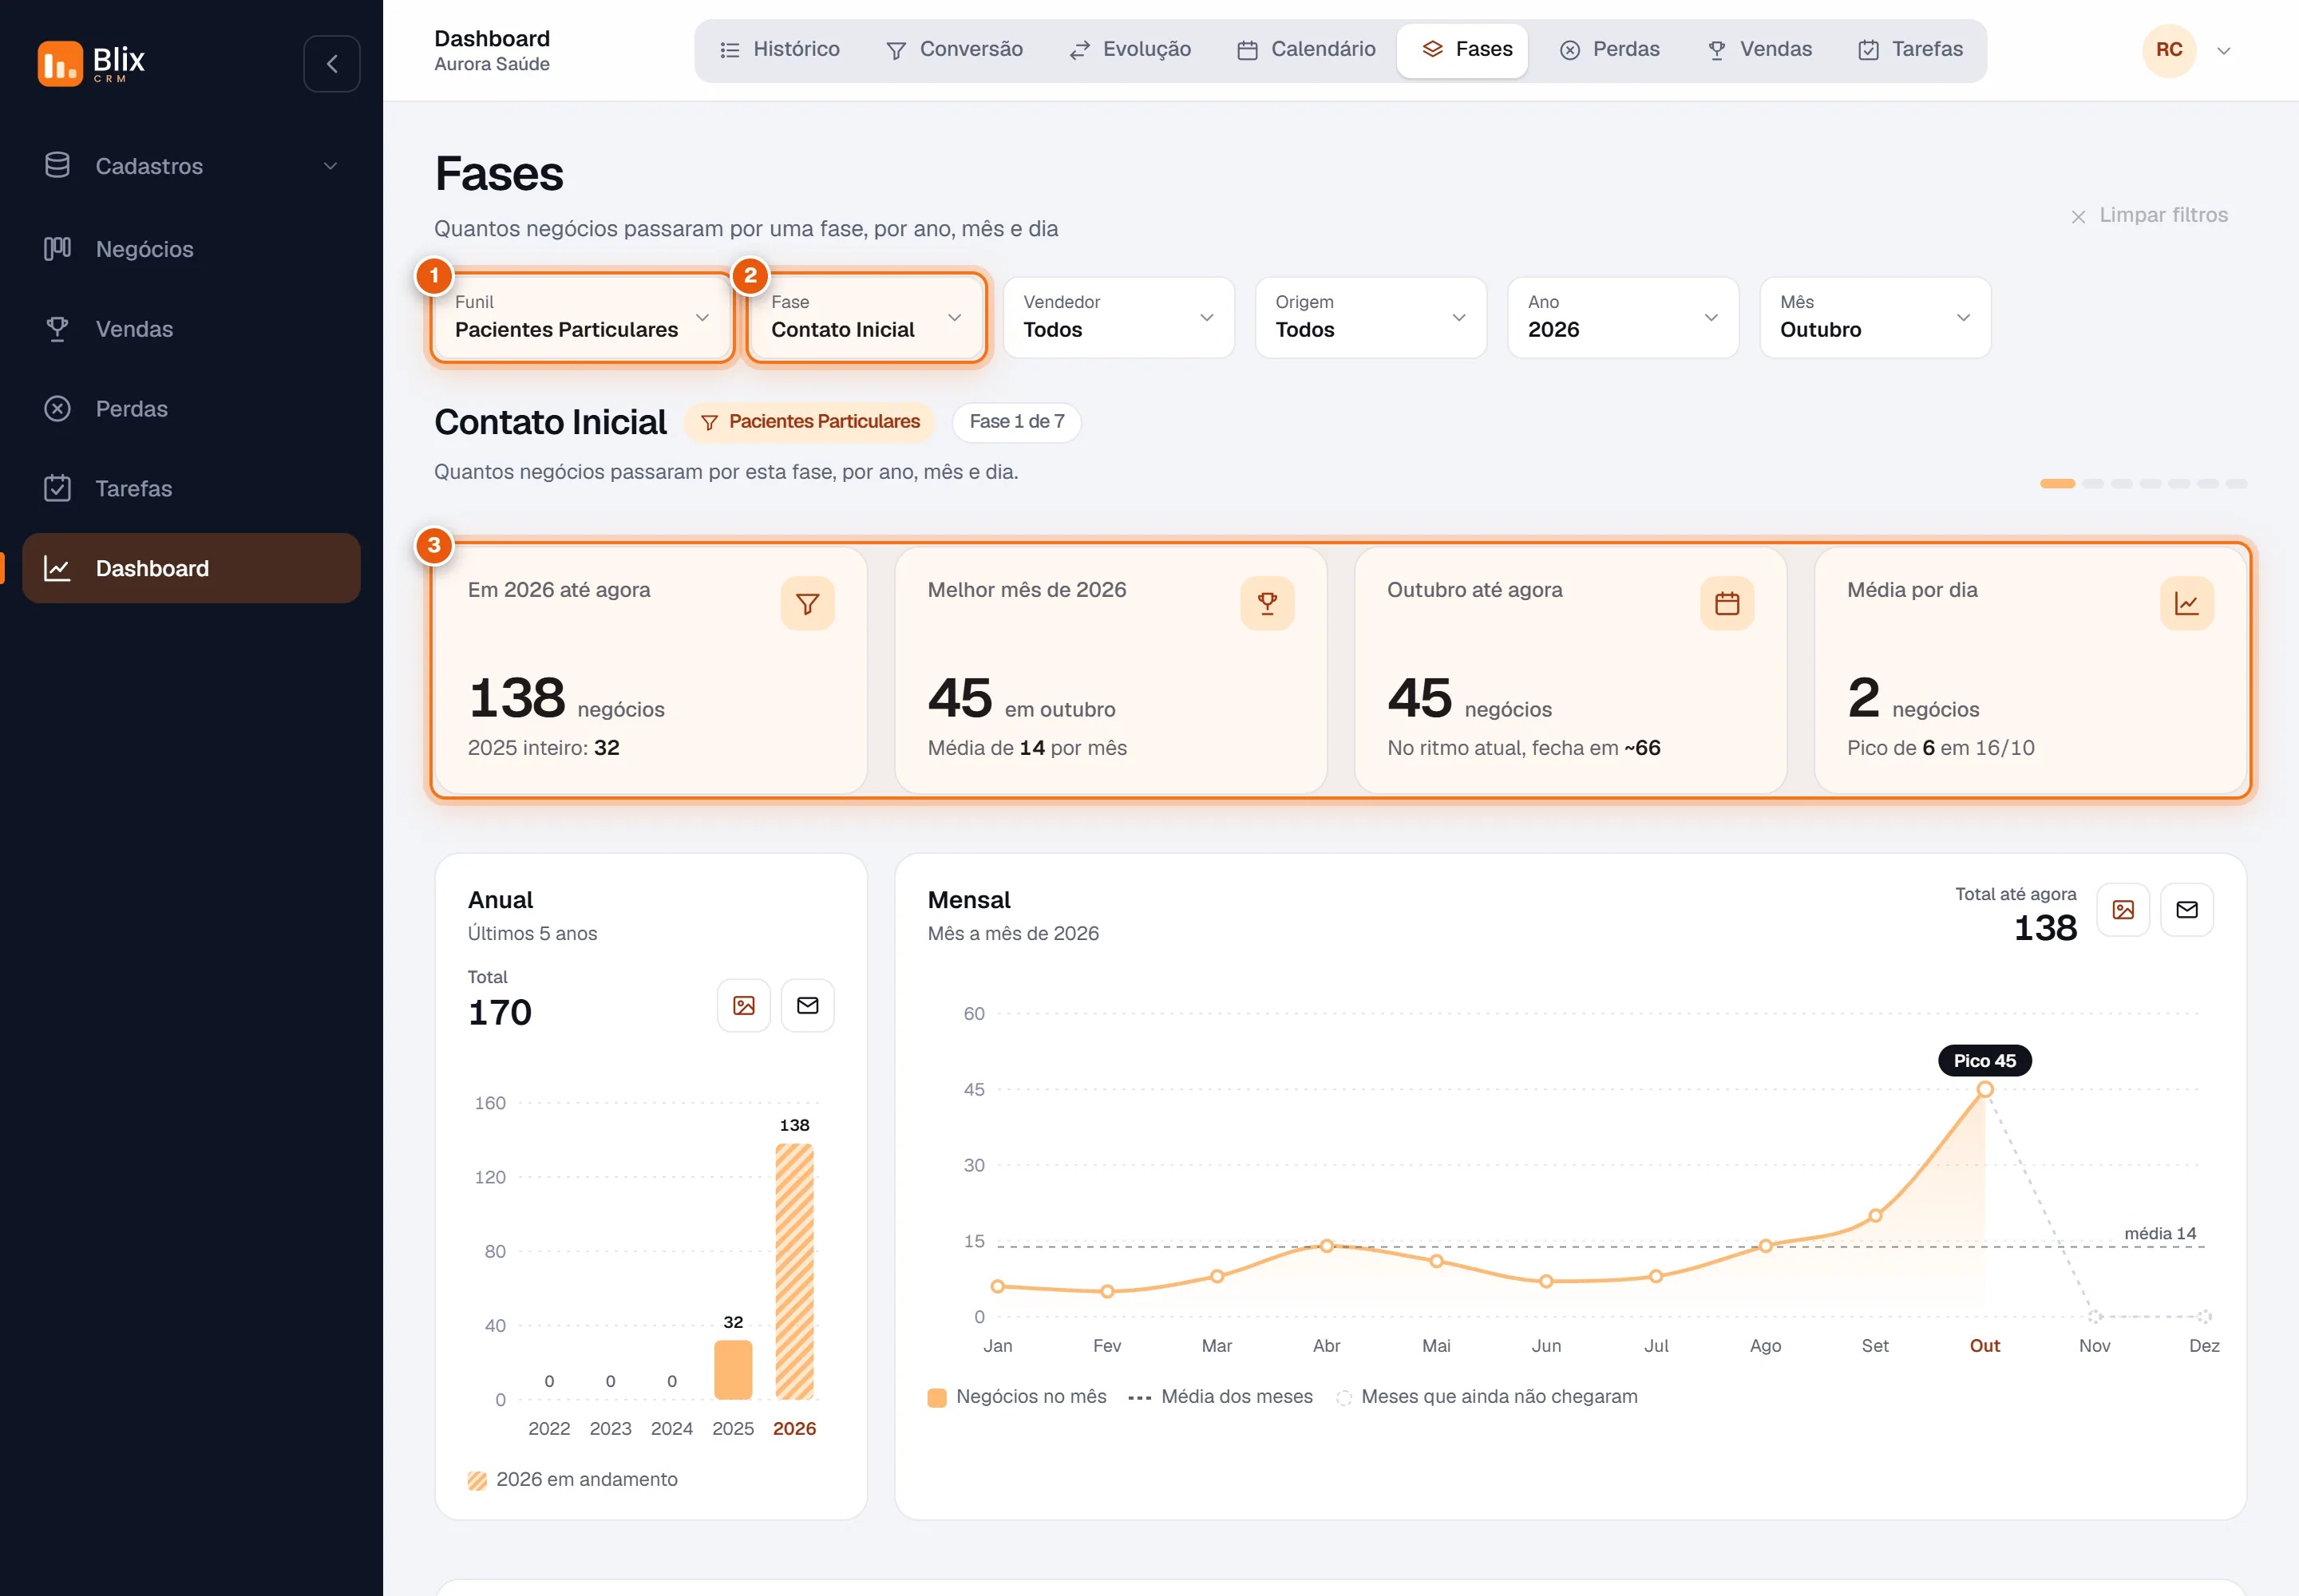Open Perdas in the sidebar
Image resolution: width=2299 pixels, height=1596 pixels.
(x=191, y=409)
